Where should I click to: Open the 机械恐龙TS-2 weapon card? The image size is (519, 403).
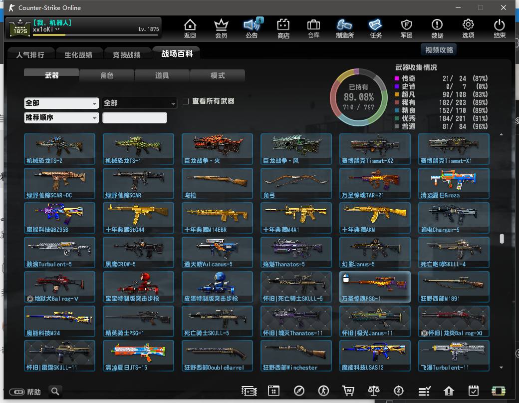pos(59,149)
